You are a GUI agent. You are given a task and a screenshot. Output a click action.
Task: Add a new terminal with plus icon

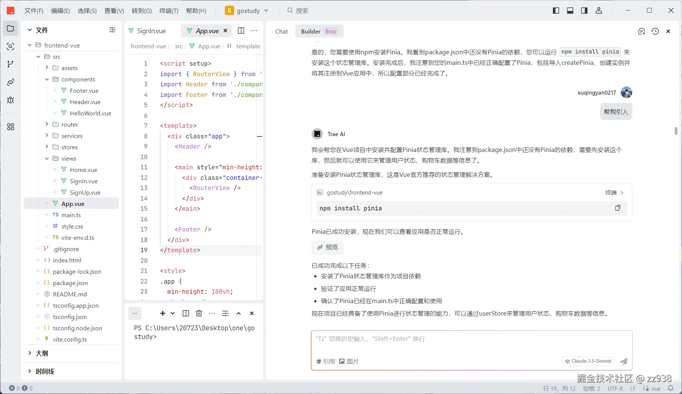(x=163, y=313)
